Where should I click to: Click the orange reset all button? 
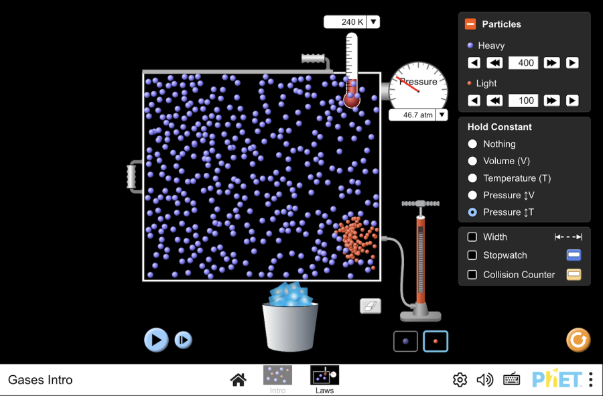click(x=578, y=340)
